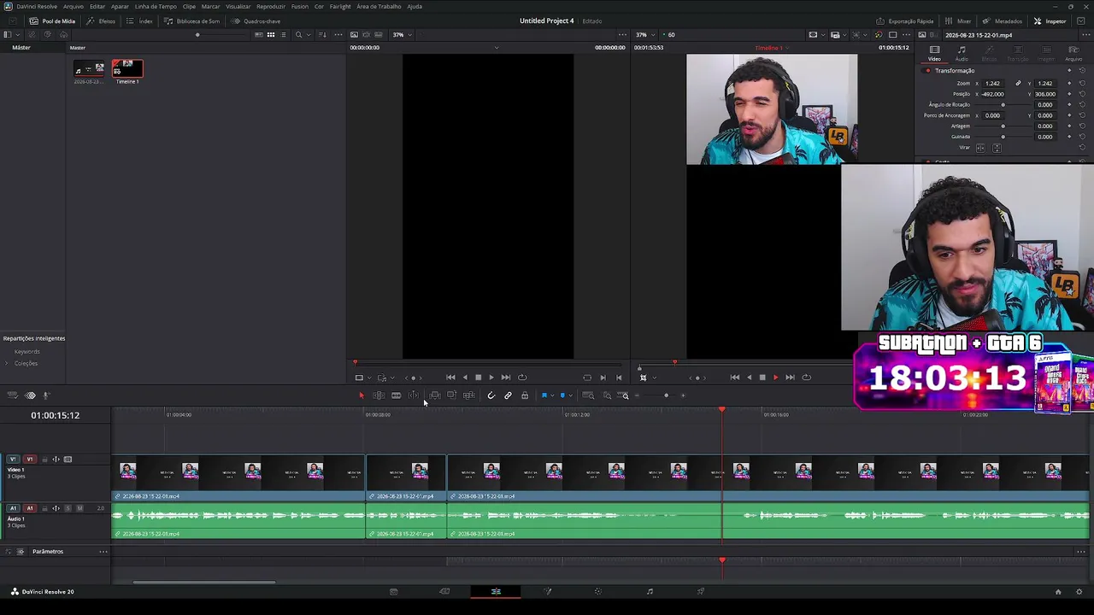Play the timeline viewer forward
1094x615 pixels.
pyautogui.click(x=775, y=378)
